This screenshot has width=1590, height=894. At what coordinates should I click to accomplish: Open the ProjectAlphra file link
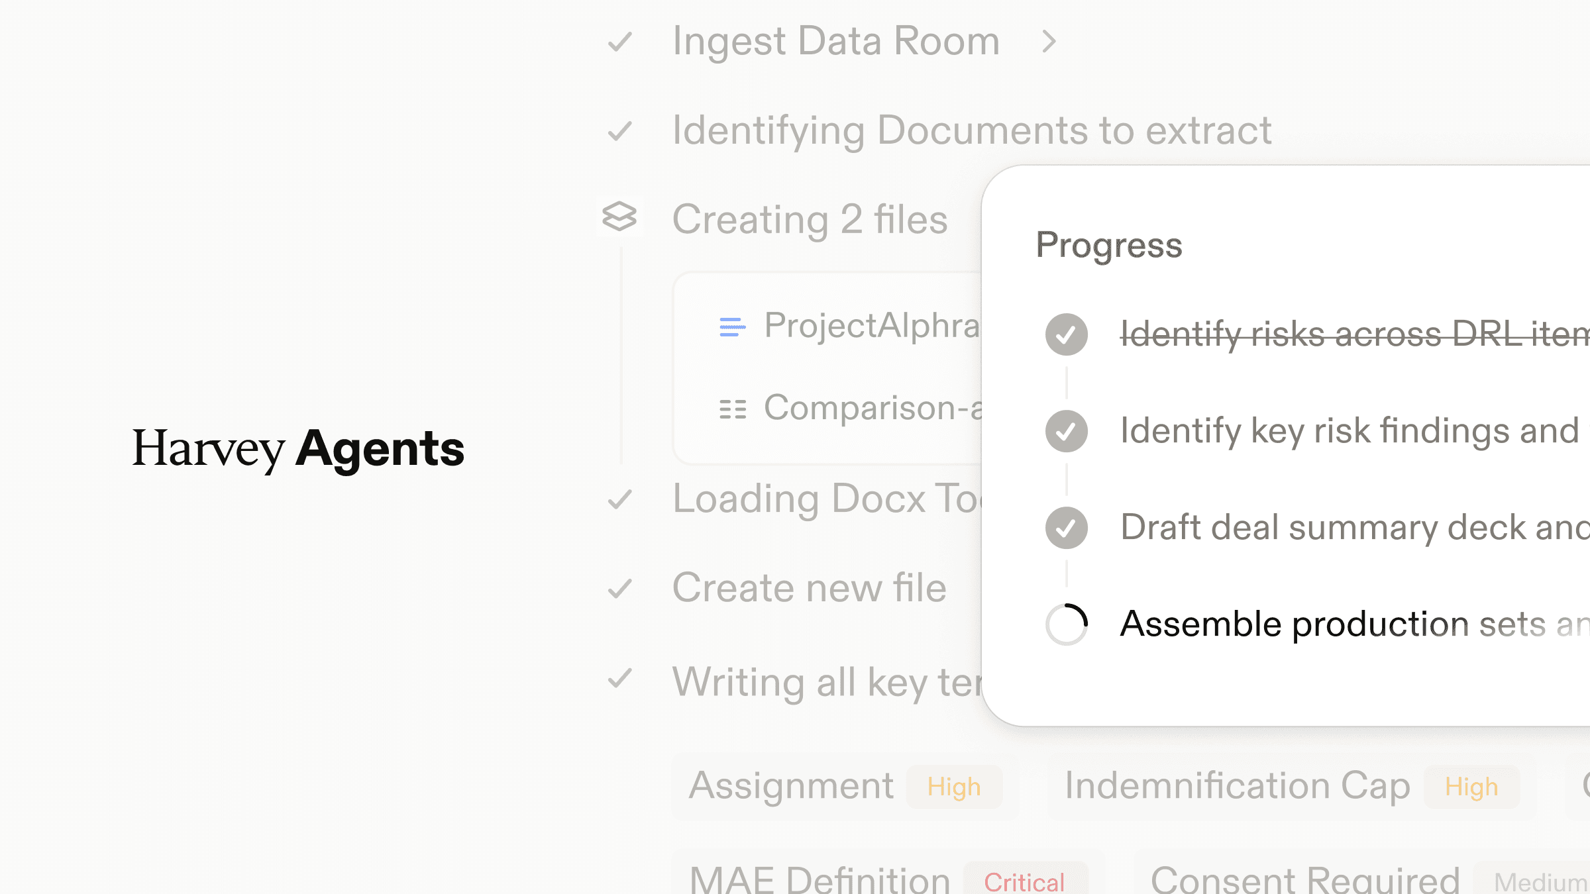(871, 326)
